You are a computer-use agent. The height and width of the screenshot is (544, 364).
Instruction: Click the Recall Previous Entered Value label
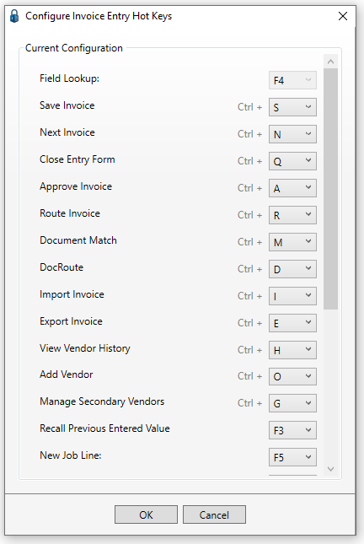tap(104, 428)
